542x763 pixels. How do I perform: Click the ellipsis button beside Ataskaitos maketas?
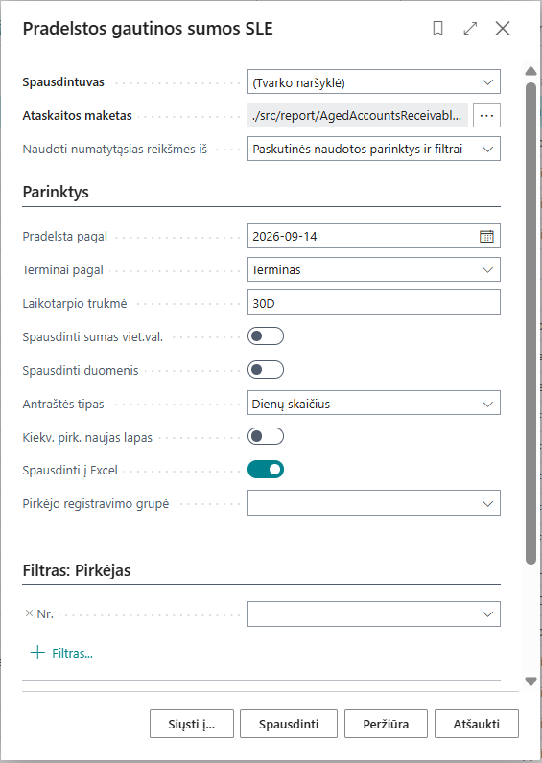486,115
